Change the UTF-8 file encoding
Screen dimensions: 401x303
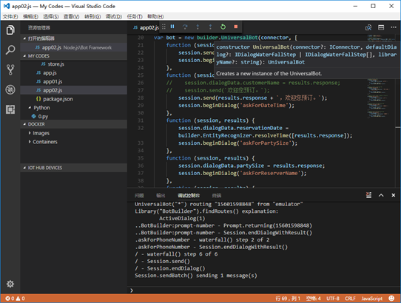pos(333,299)
